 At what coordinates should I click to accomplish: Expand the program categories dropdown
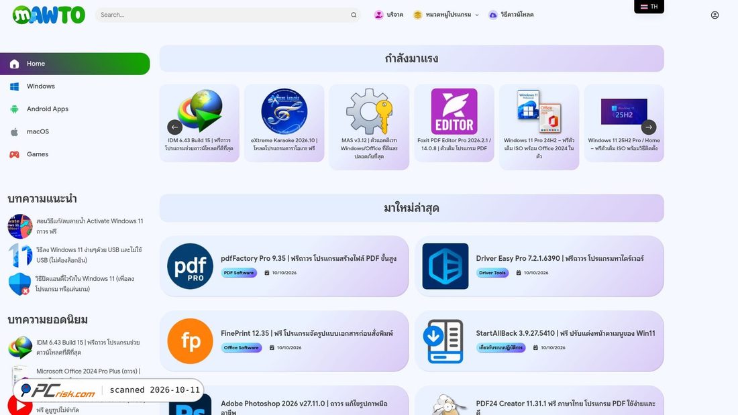pyautogui.click(x=446, y=15)
